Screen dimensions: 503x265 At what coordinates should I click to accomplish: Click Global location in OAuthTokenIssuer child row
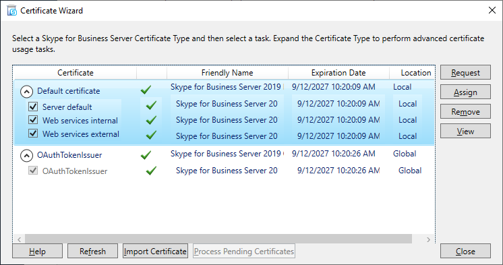(x=410, y=171)
